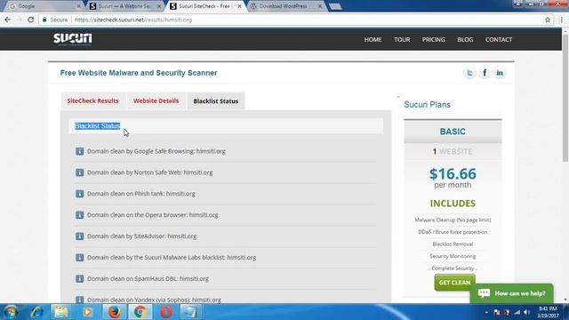Image resolution: width=569 pixels, height=320 pixels.
Task: Click info icon beside Norton Safe Web row
Action: pyautogui.click(x=79, y=172)
